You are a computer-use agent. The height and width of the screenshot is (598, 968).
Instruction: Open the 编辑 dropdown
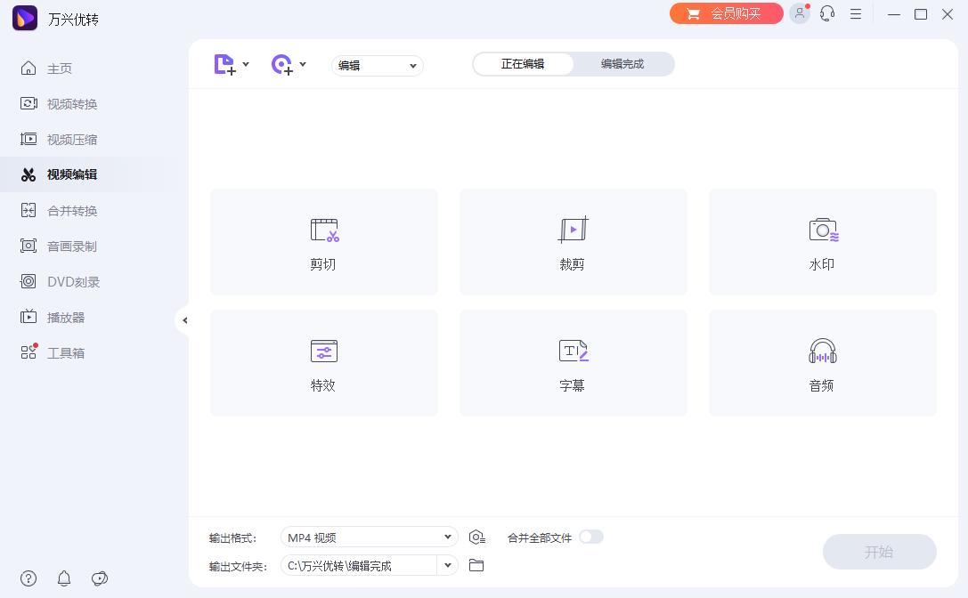click(377, 65)
